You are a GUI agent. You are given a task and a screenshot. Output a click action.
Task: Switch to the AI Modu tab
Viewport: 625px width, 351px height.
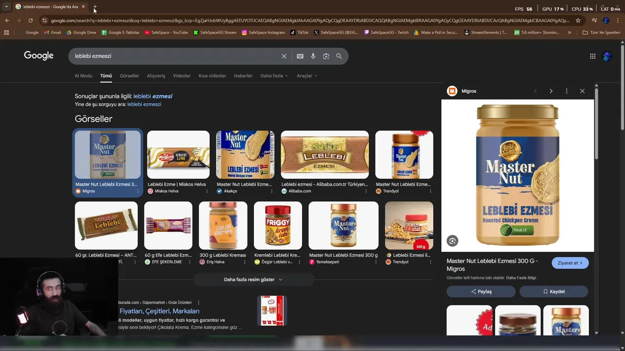pos(83,76)
